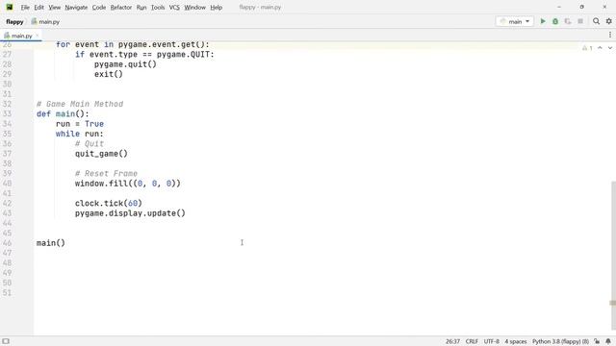Screen dimensions: 616x346
Task: Open the File menu
Action: coord(25,7)
